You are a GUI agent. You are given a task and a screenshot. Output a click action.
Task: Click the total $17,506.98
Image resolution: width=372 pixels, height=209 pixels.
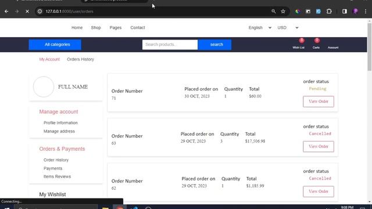tap(255, 141)
